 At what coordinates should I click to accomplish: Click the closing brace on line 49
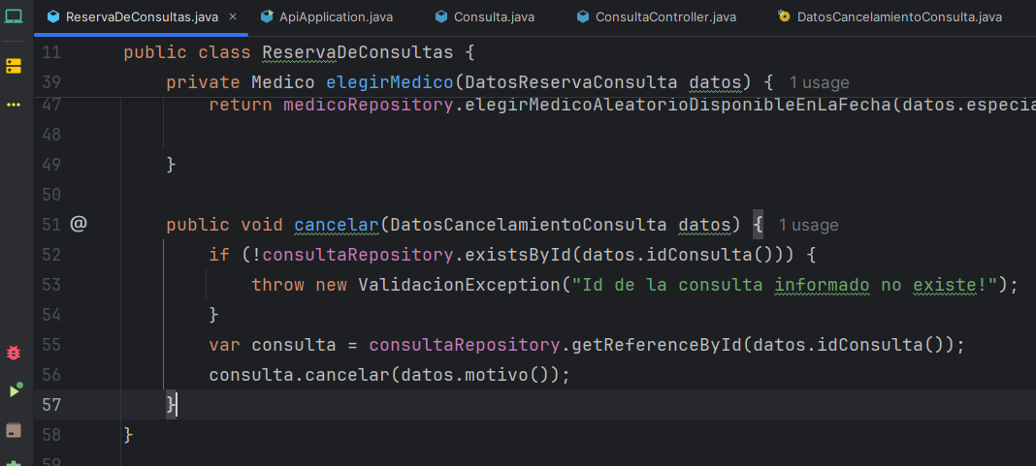171,165
